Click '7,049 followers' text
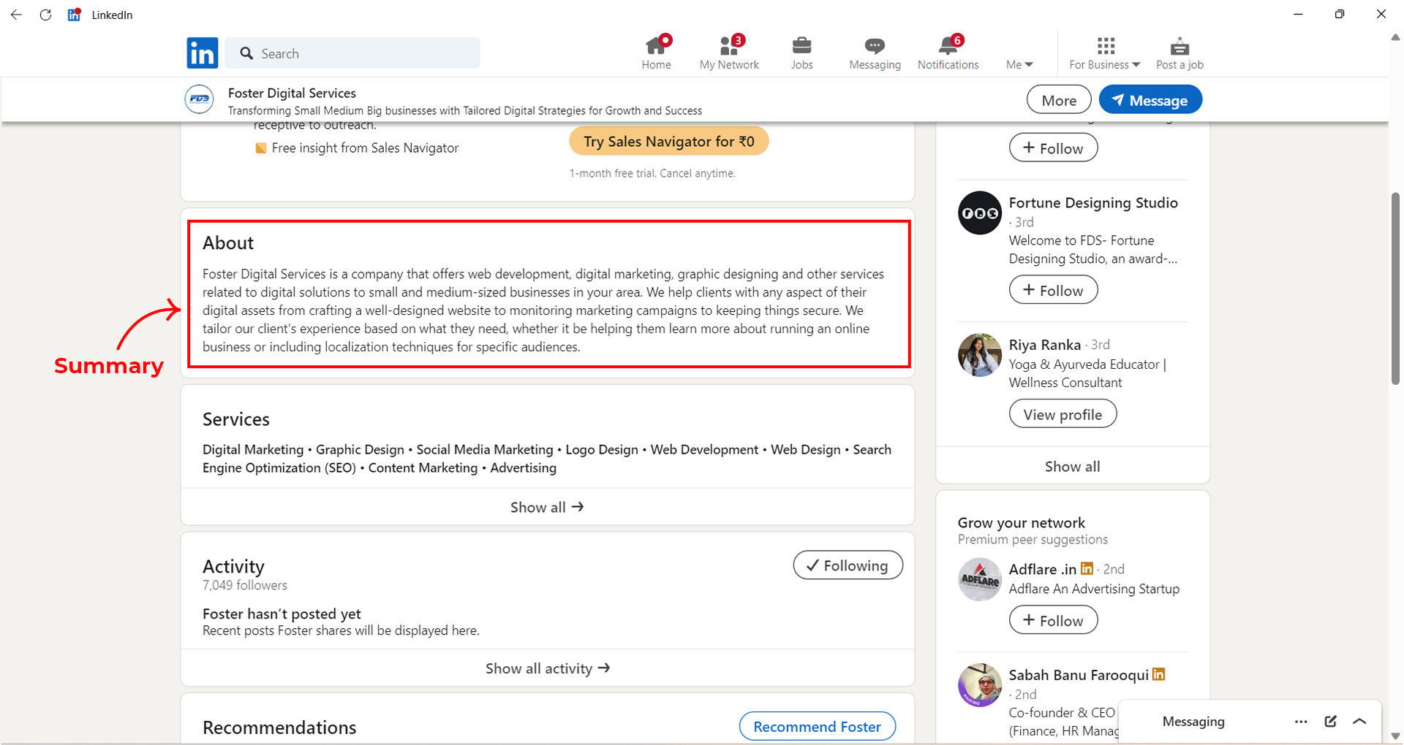 point(244,585)
